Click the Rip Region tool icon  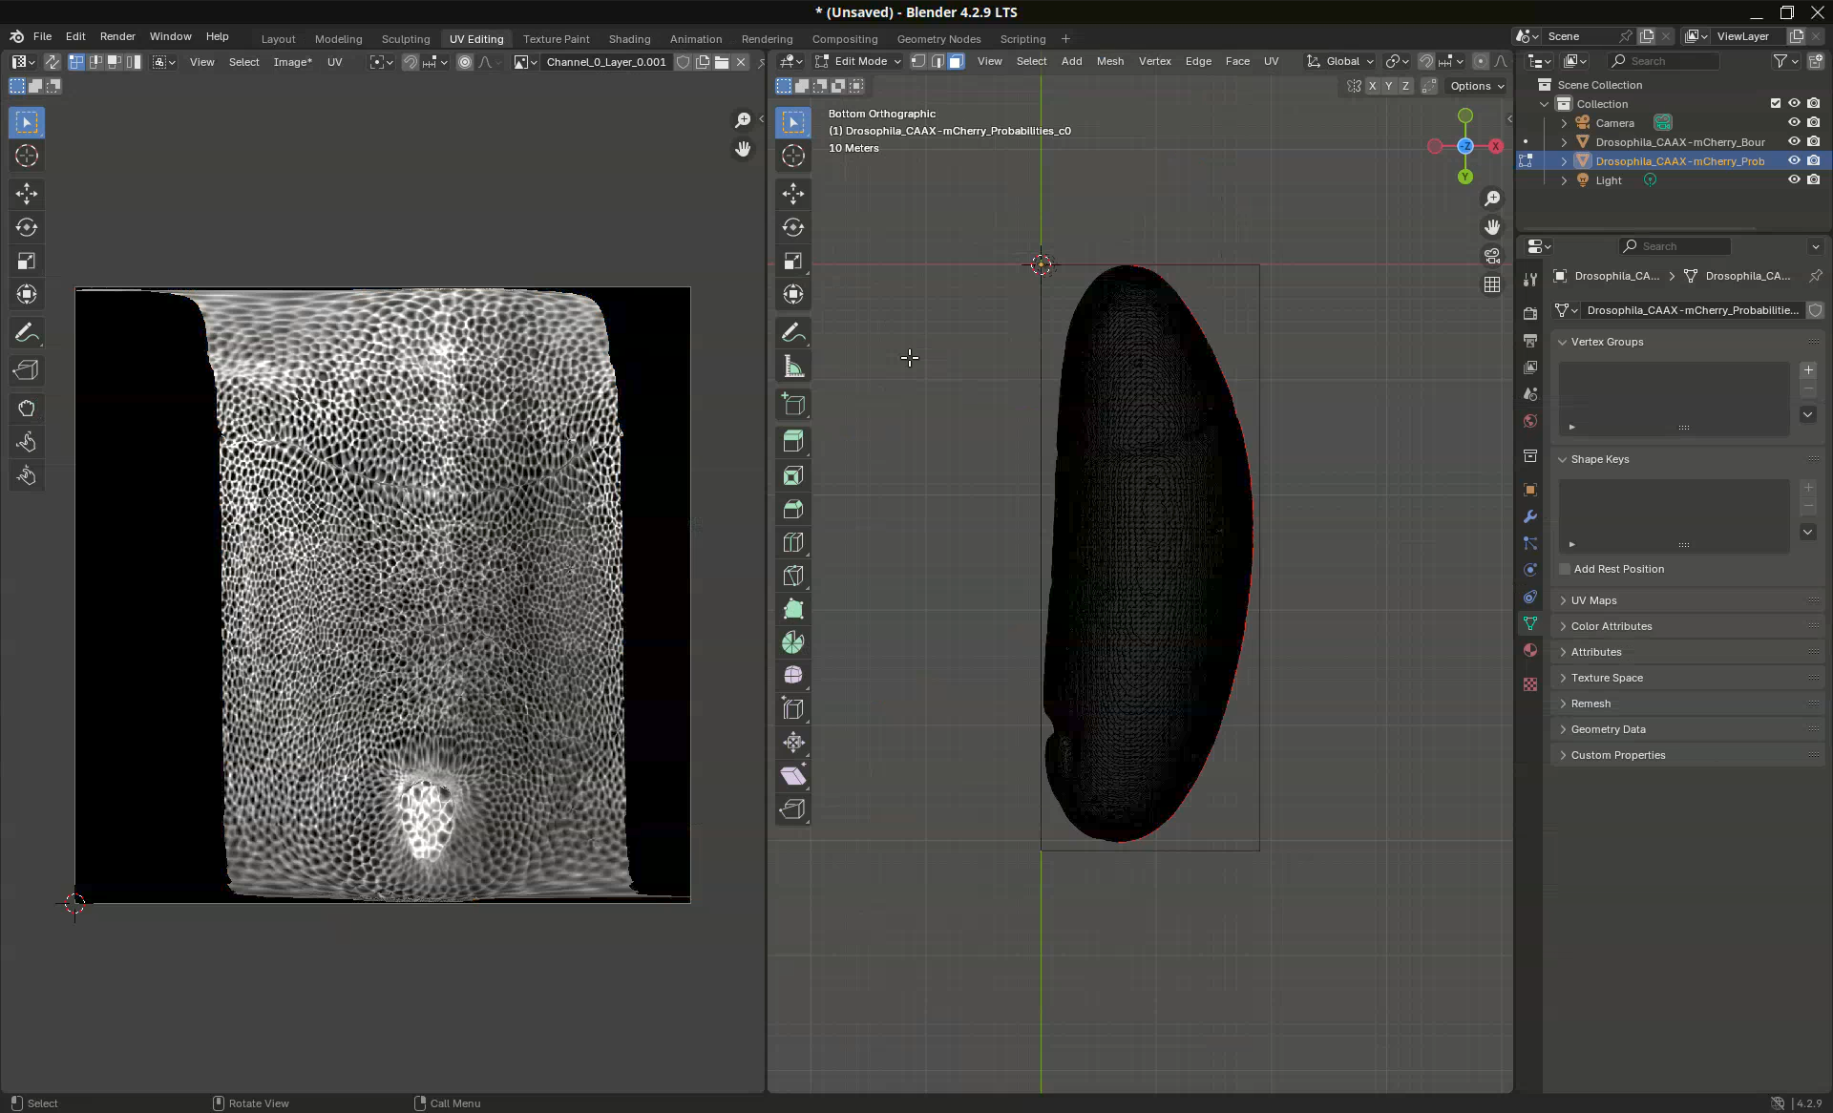[792, 809]
